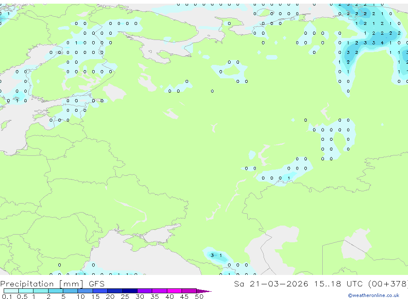The width and height of the screenshot is (408, 299).
Task: Click the '4' precipitation value on the map
Action: [x=382, y=43]
